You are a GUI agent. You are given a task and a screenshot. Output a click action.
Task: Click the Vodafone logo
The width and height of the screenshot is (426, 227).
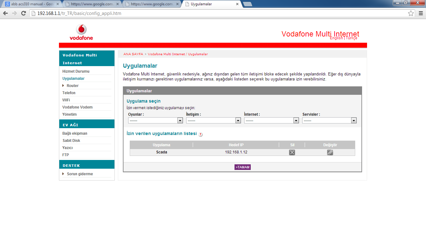[81, 32]
